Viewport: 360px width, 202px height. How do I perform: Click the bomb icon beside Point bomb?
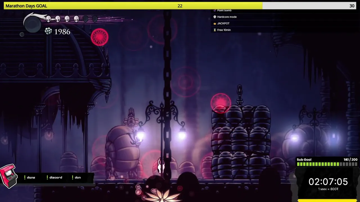[215, 10]
